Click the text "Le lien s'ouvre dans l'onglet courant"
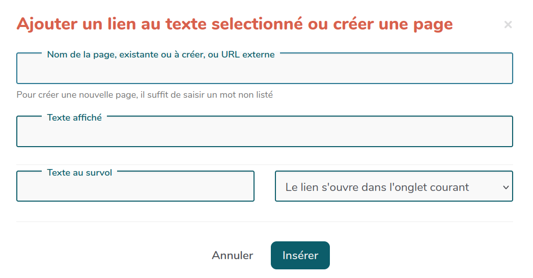Viewport: 533px width, 278px height. coord(377,187)
